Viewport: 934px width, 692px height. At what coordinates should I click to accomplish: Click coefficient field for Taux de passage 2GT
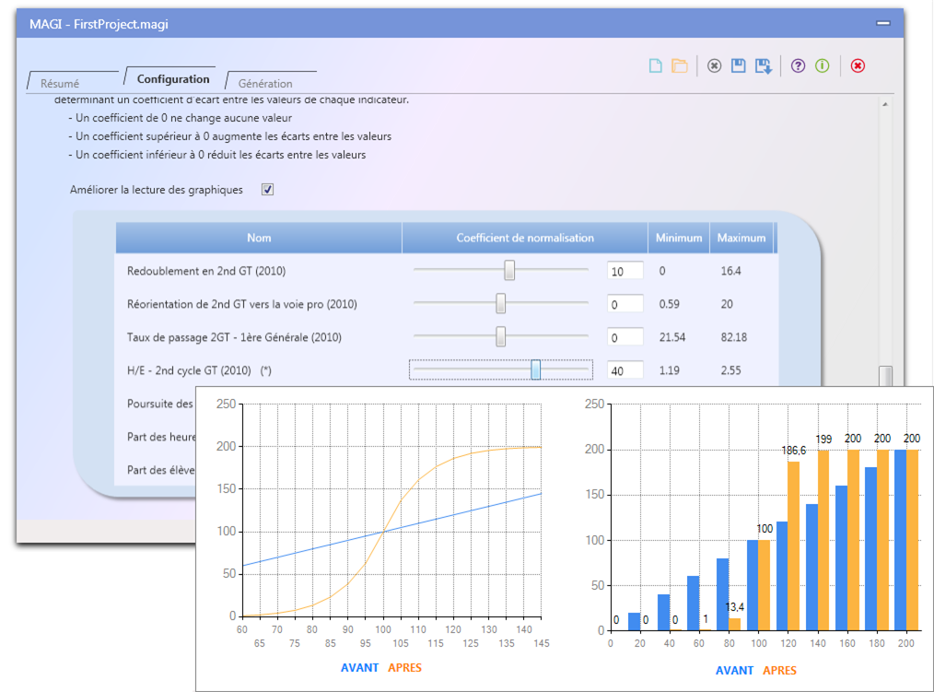coord(625,337)
